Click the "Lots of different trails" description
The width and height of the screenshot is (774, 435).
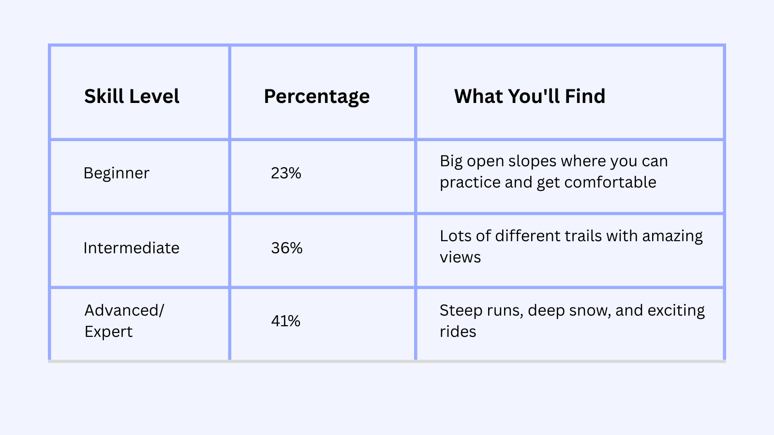tap(571, 246)
